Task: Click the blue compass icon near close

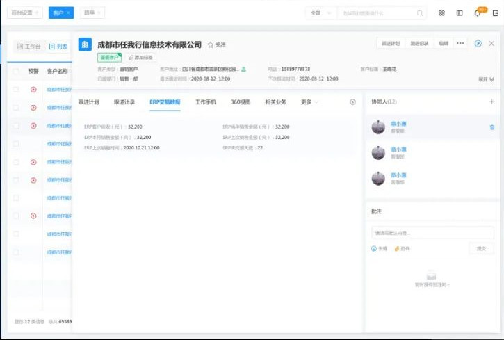Action: [x=478, y=43]
